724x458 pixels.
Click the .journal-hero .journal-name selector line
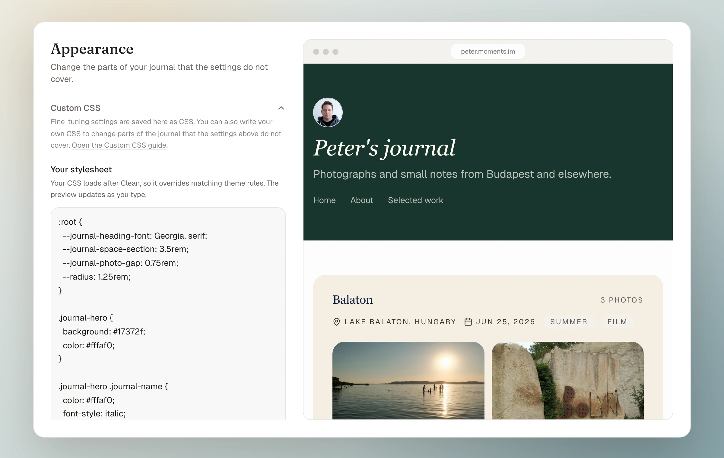point(113,387)
